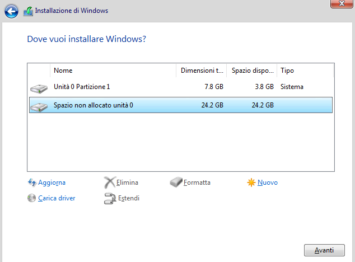Select the Unità 0 Partizione 1 row
Image resolution: width=355 pixels, height=262 pixels.
181,87
